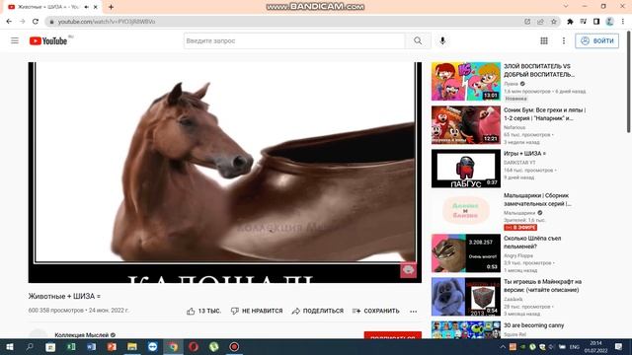Image resolution: width=632 pixels, height=355 pixels.
Task: Open Chrome profile avatar
Action: point(610,22)
